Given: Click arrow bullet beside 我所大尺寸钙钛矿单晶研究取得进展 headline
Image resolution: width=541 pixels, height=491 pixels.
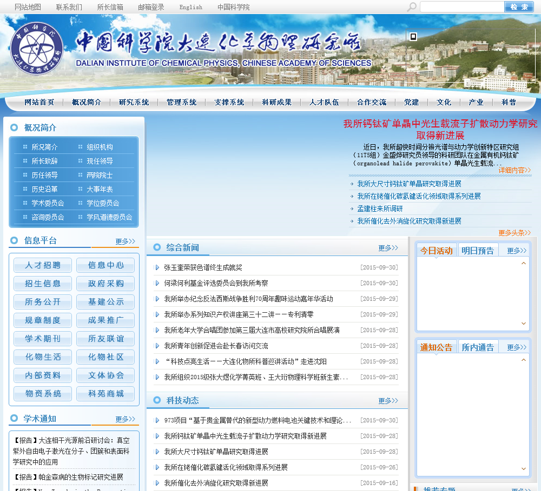Looking at the screenshot, I should (x=352, y=184).
